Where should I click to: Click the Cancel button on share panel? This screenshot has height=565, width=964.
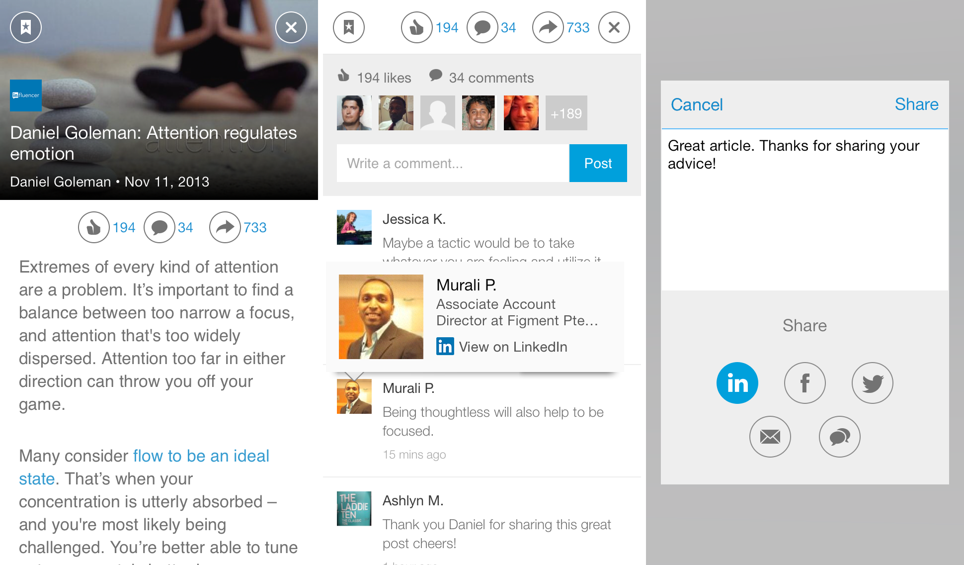[697, 104]
